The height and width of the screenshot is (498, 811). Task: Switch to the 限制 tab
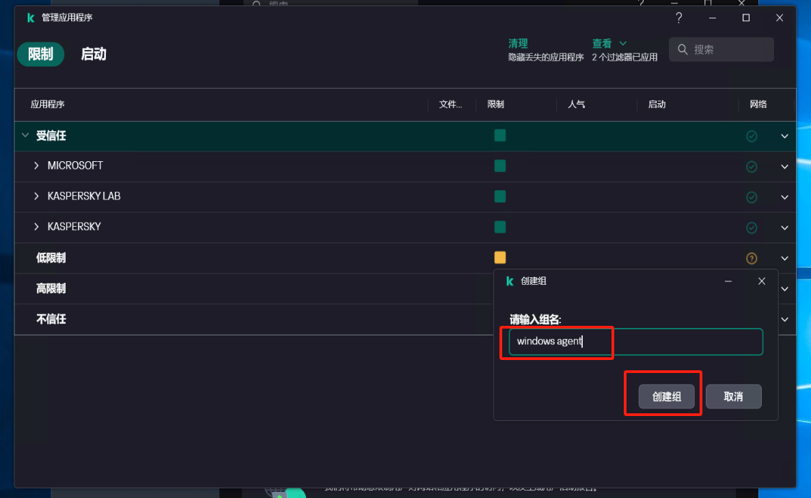(41, 54)
